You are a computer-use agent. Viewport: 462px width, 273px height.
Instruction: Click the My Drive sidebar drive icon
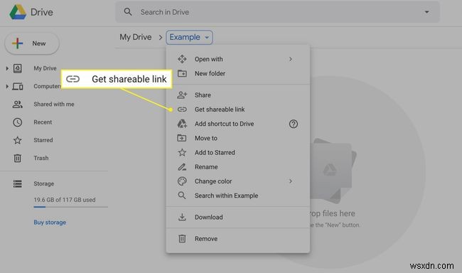point(18,68)
